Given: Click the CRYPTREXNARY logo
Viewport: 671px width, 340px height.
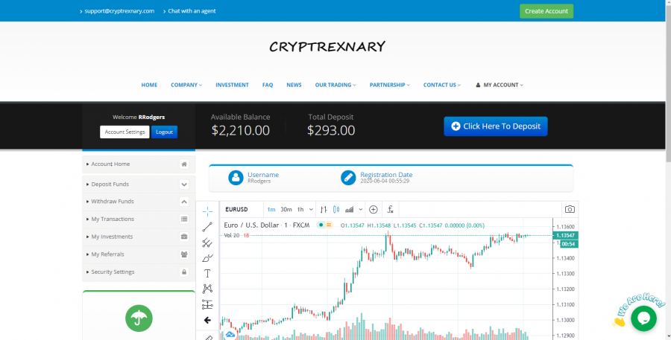Looking at the screenshot, I should coord(327,47).
